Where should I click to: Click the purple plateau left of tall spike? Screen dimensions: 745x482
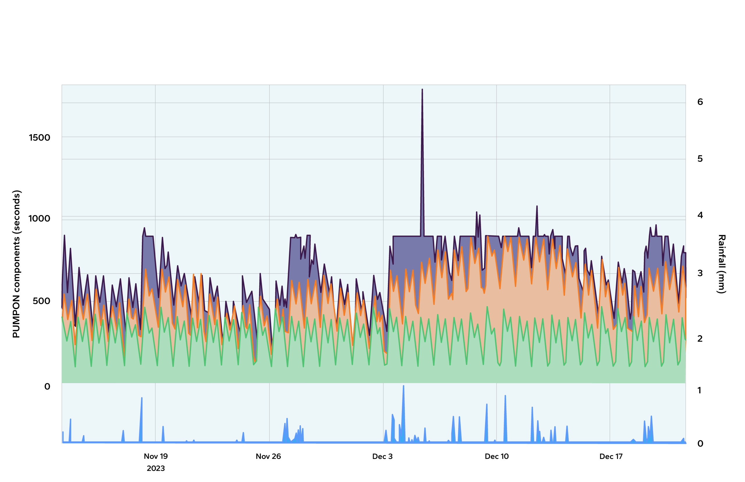coord(406,247)
